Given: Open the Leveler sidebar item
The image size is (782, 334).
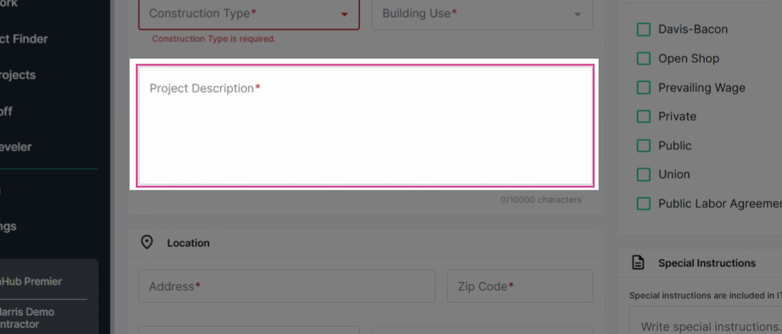Looking at the screenshot, I should (15, 147).
